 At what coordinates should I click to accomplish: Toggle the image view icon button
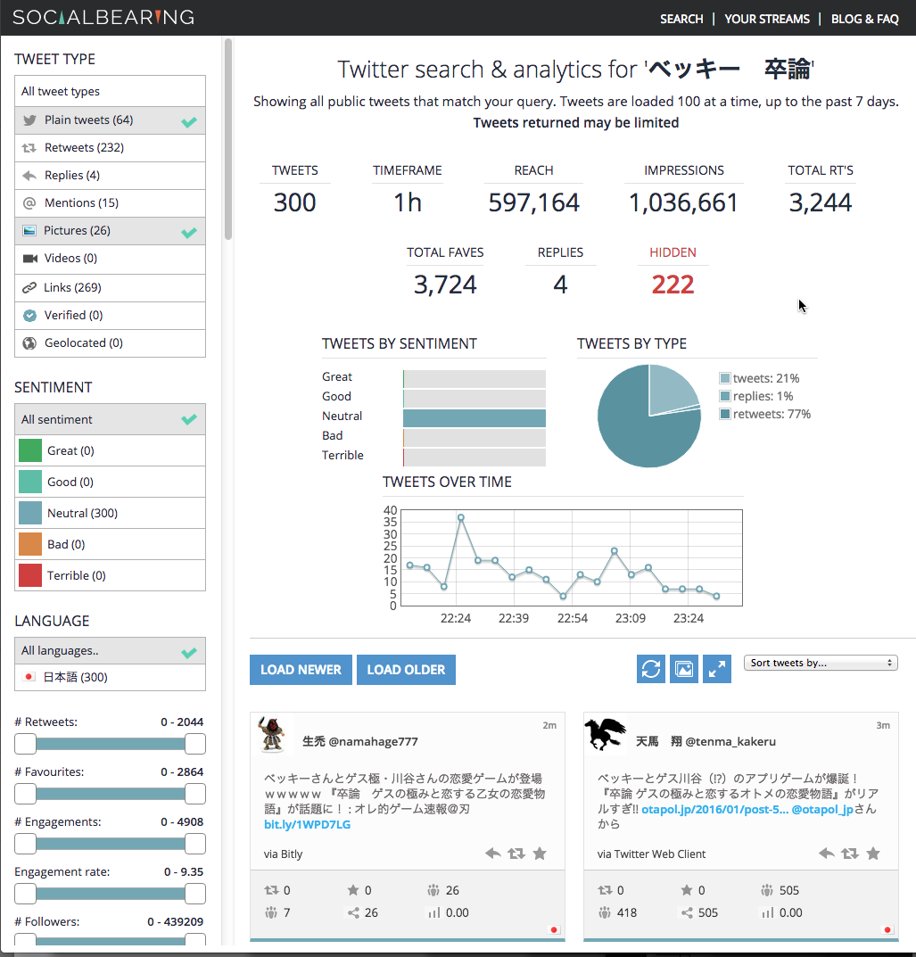pos(683,669)
